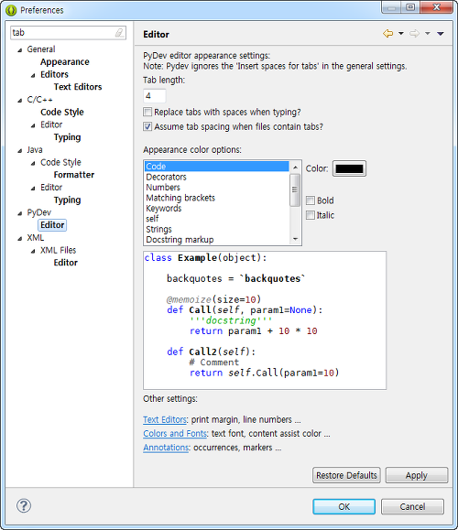
Task: Collapse the XML tree node
Action: pos(20,239)
